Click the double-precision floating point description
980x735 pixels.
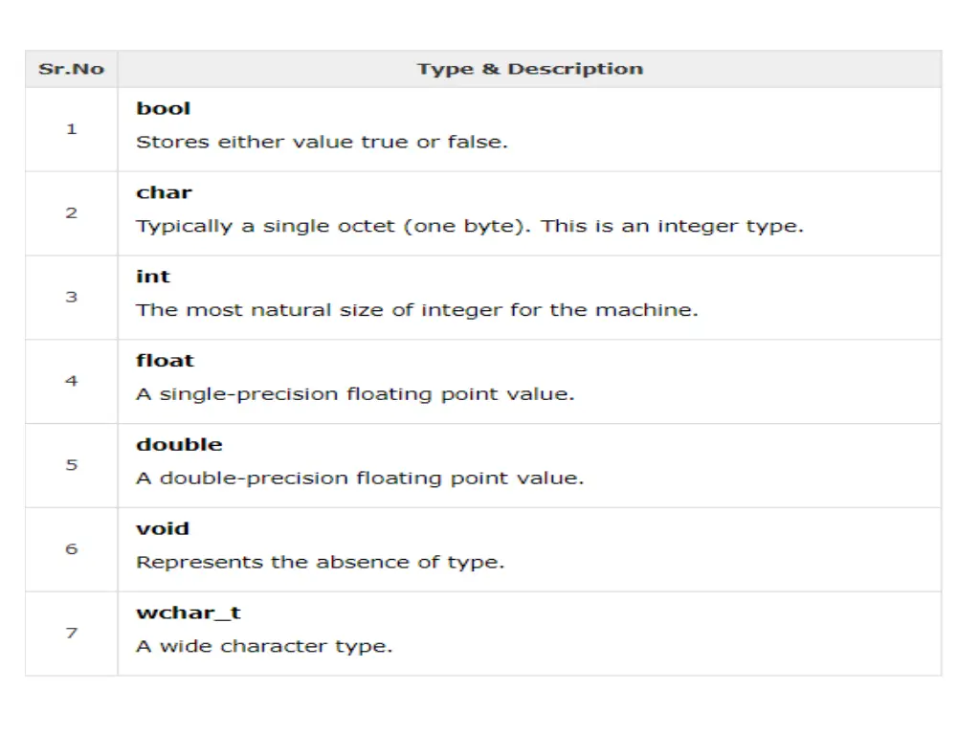(x=360, y=479)
